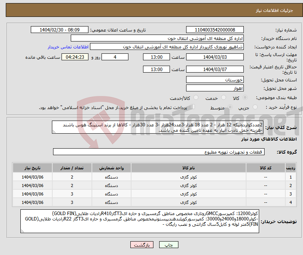This screenshot has height=255, width=303.
Task: Click the announcement date field 1404/02/30 - 08:09
Action: tap(60, 30)
